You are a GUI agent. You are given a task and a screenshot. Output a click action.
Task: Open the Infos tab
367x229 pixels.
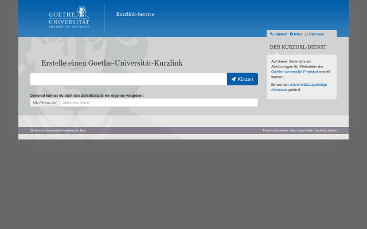(296, 34)
